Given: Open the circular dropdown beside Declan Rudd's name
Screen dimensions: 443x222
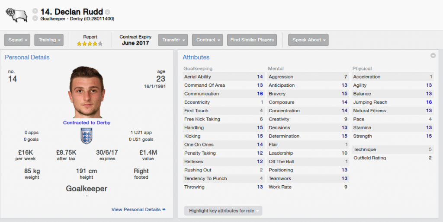Looking at the screenshot, I should click(x=107, y=12).
